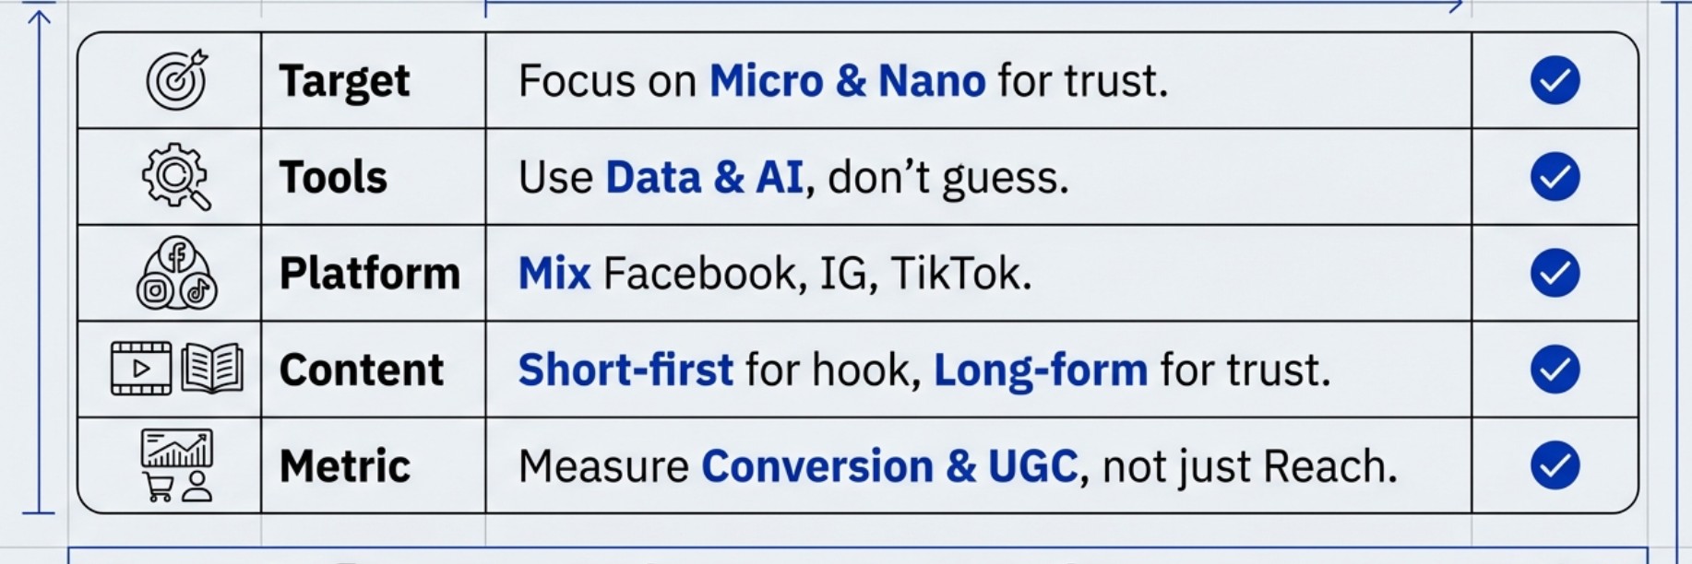Click the open book icon
The height and width of the screenshot is (564, 1692).
click(x=212, y=369)
